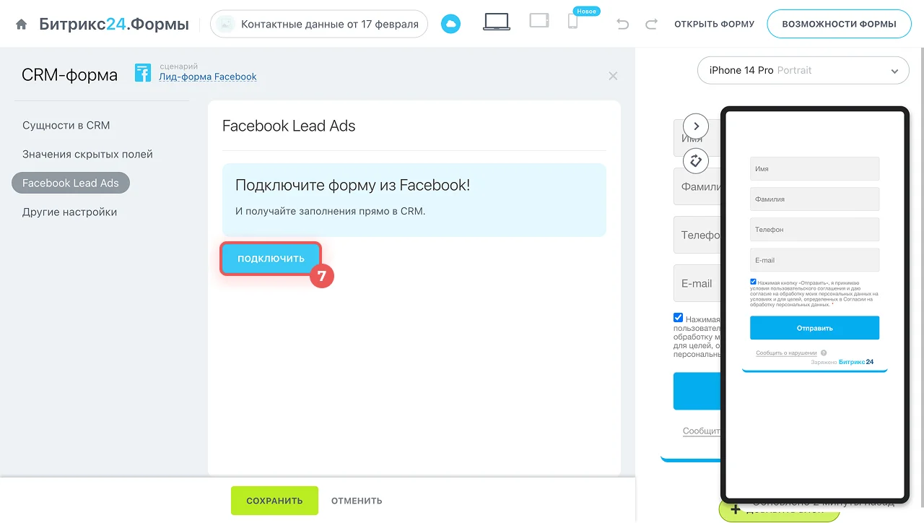The width and height of the screenshot is (924, 523).
Task: Toggle the agreement checkbox in background form
Action: tap(678, 317)
